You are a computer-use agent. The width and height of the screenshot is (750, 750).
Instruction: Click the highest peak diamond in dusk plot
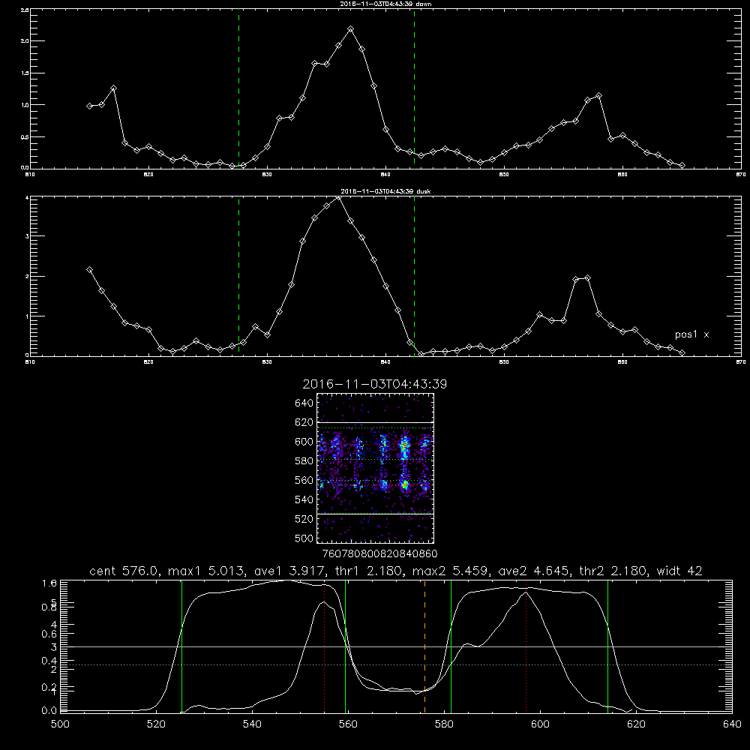tap(339, 197)
